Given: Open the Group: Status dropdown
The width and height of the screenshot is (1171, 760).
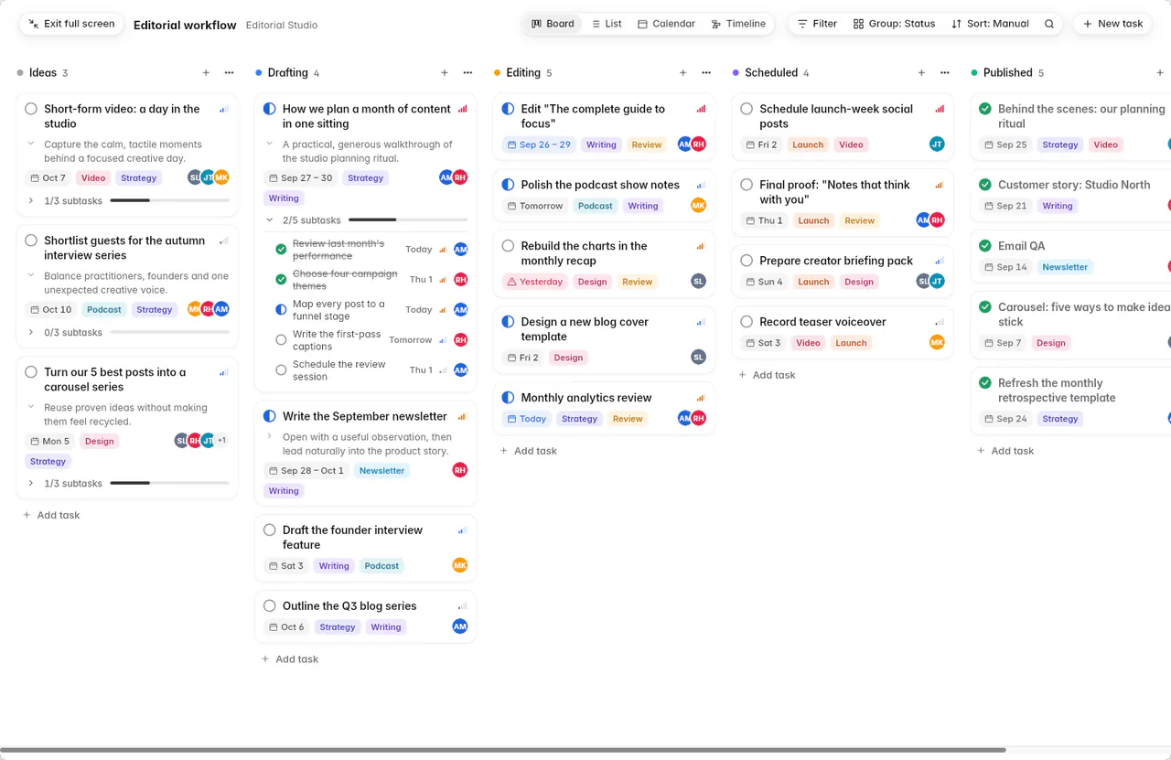Looking at the screenshot, I should pos(894,24).
